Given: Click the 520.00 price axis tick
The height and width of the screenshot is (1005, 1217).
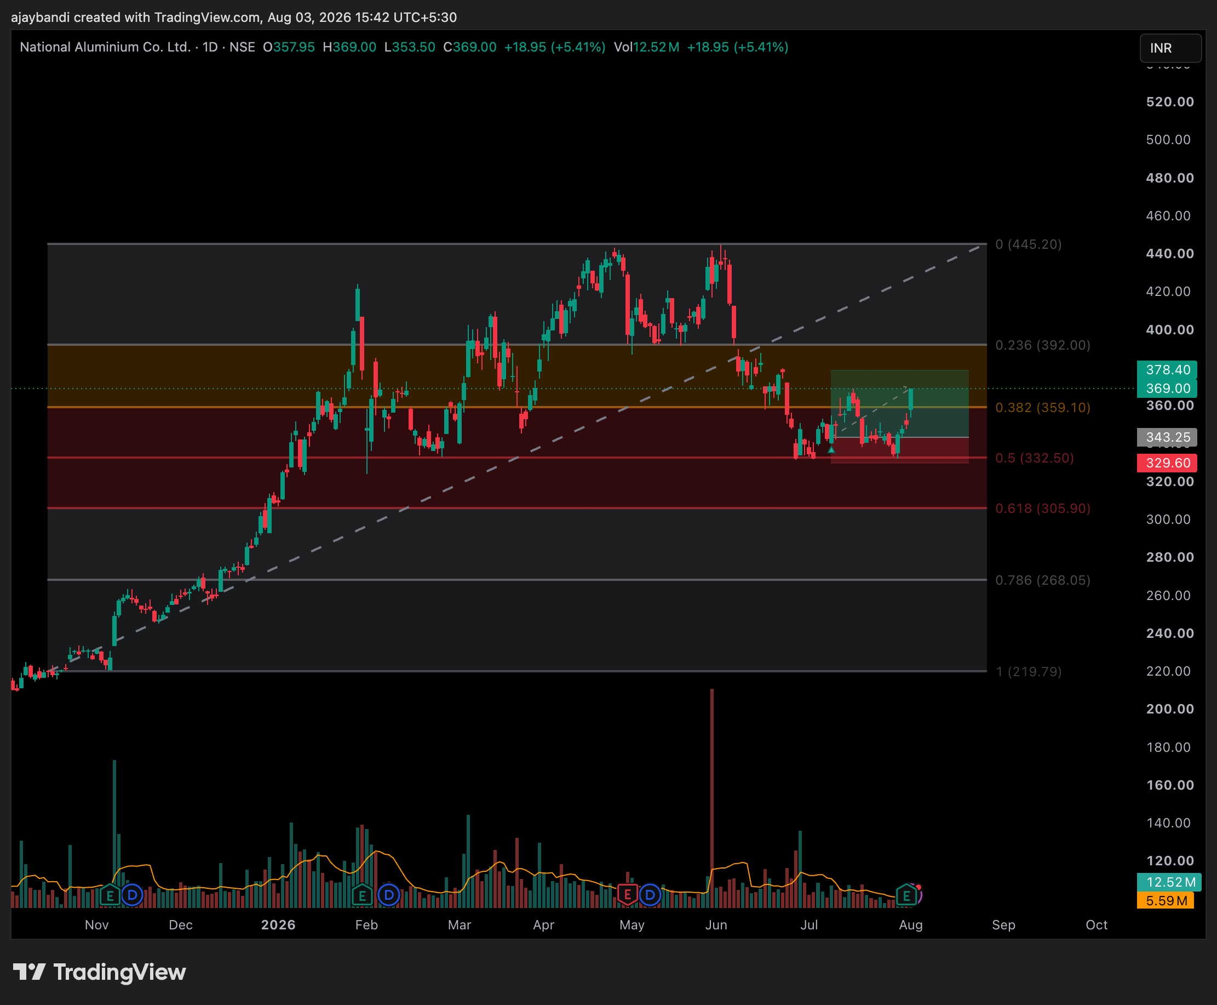Looking at the screenshot, I should pyautogui.click(x=1169, y=102).
